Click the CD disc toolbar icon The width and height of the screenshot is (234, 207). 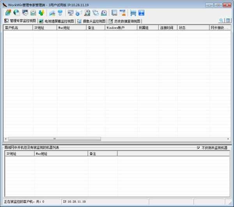click(x=104, y=13)
